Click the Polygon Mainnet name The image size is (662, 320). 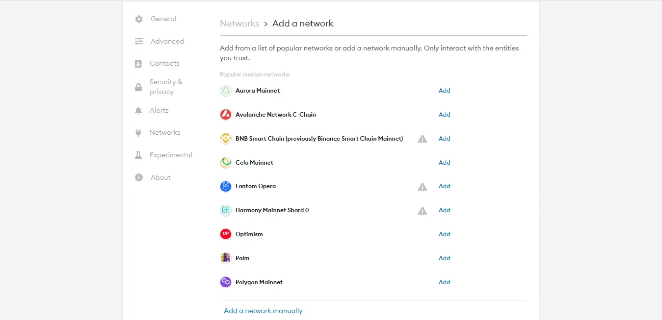point(259,282)
